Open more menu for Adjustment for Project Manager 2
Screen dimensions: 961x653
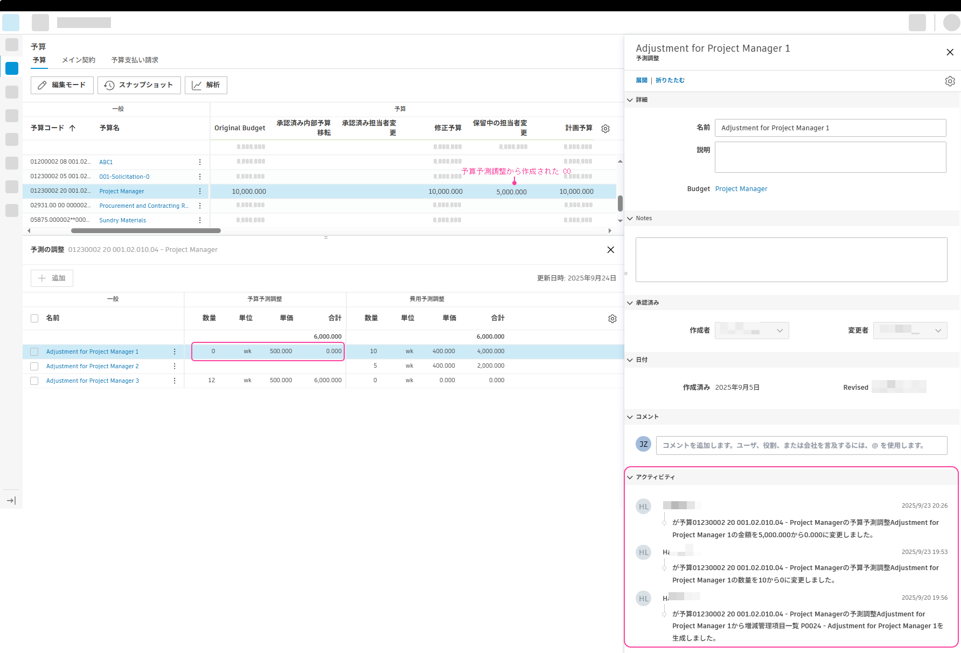pos(175,366)
